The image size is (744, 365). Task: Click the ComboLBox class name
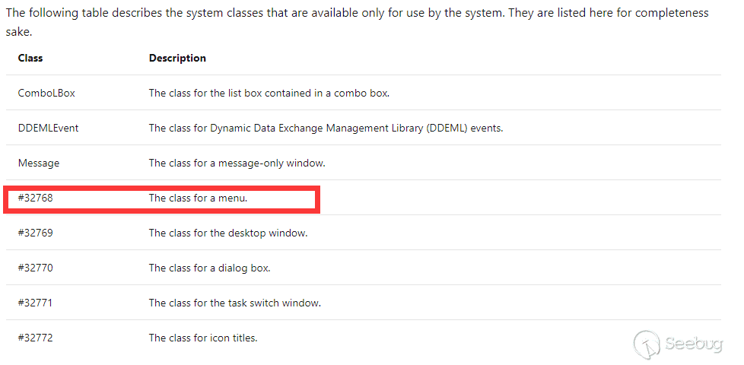coord(46,93)
